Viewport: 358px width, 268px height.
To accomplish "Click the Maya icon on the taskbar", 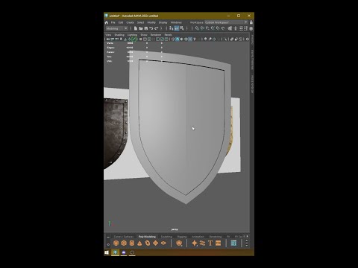I will (x=115, y=252).
